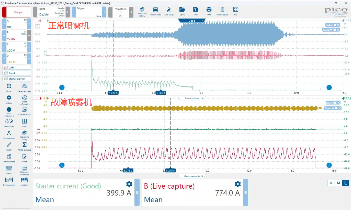Print the waveform
The image size is (351, 210).
click(209, 11)
